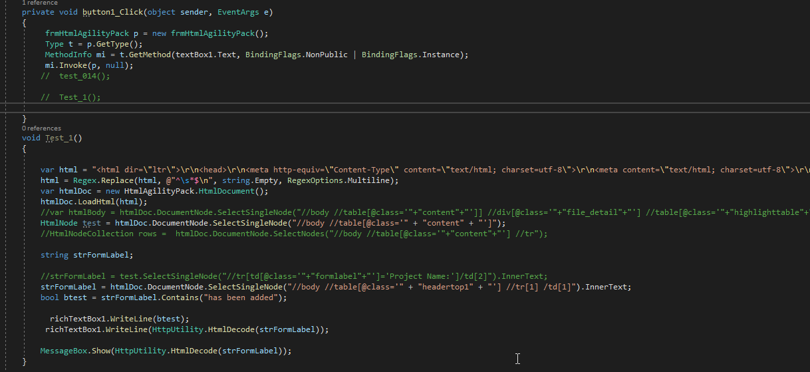Open the "1 reference" CodeLens link

pos(39,3)
